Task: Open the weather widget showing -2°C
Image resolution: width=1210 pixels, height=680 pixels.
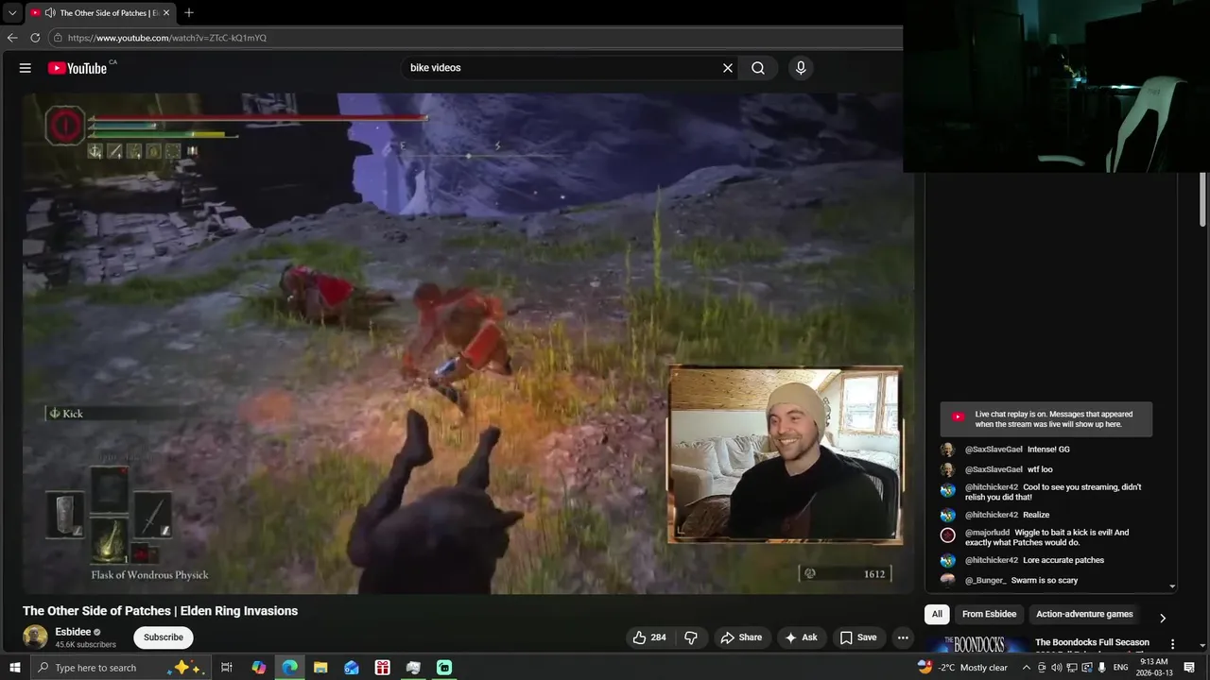Action: [x=962, y=668]
